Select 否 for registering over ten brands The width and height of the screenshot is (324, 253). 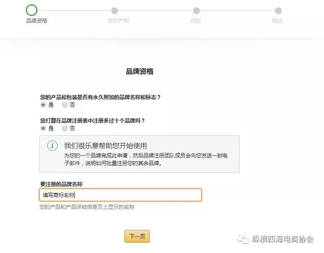pyautogui.click(x=64, y=128)
